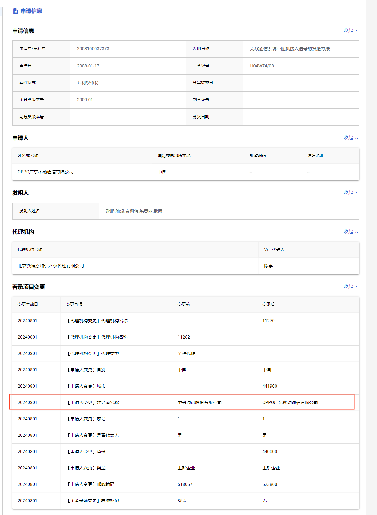
Task: Click the 【申请人变更】国别 row
Action: pyautogui.click(x=186, y=370)
